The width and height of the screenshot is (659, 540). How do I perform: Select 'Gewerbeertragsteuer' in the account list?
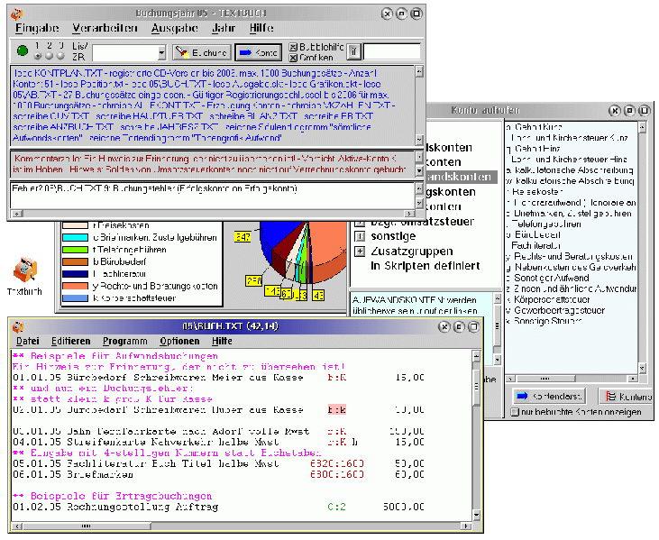(560, 310)
